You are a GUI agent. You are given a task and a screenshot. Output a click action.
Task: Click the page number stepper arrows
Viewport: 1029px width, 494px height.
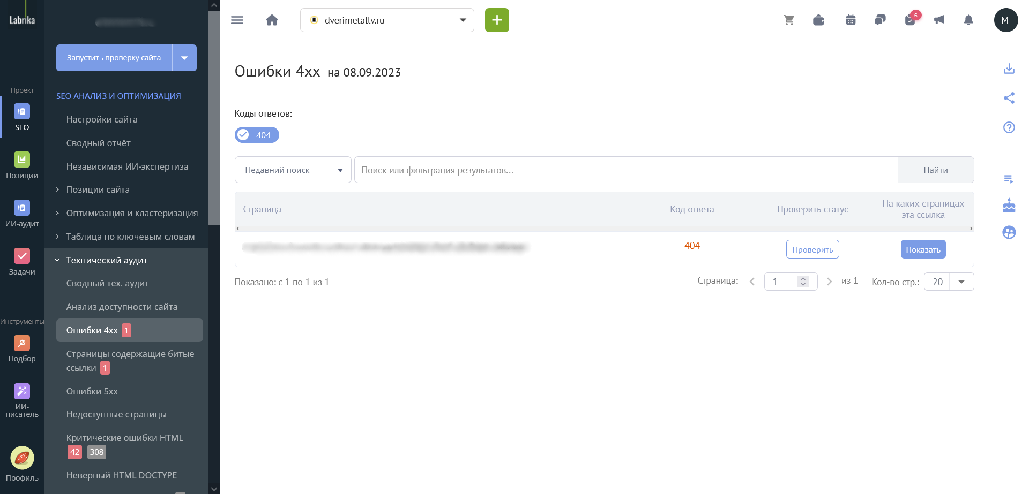pos(803,282)
